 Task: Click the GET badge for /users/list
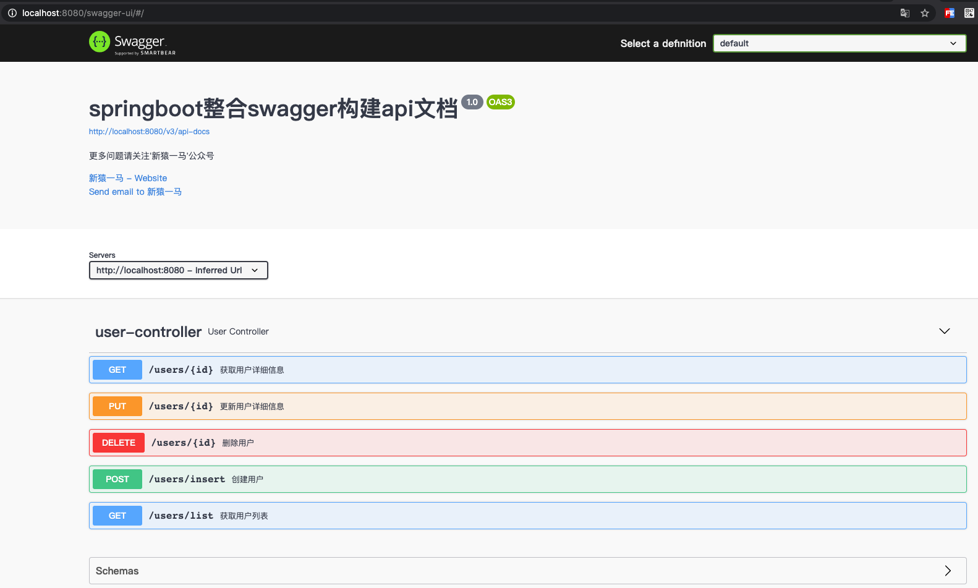point(117,516)
